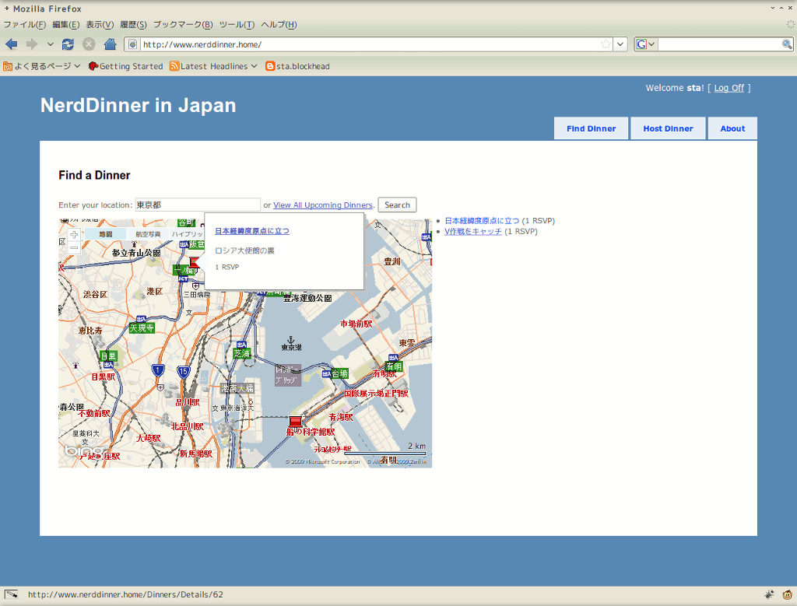Open 日本経緯度原点に立つ link in map popup

tap(252, 231)
